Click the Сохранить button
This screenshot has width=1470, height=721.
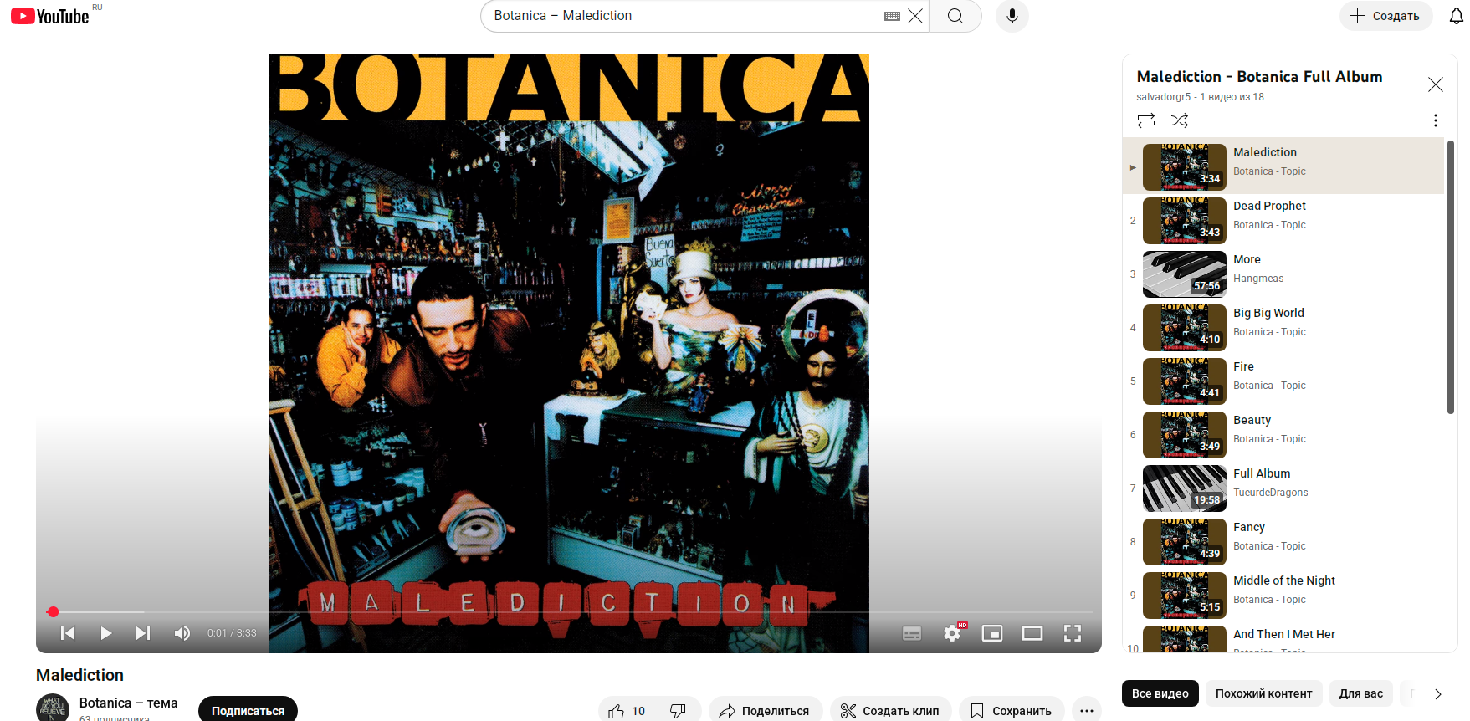tap(1012, 711)
